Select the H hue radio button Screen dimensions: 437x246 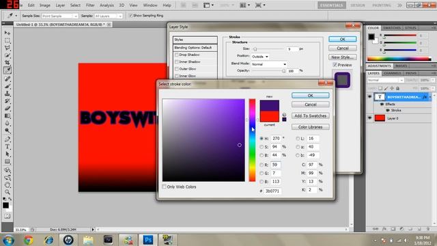(x=262, y=138)
